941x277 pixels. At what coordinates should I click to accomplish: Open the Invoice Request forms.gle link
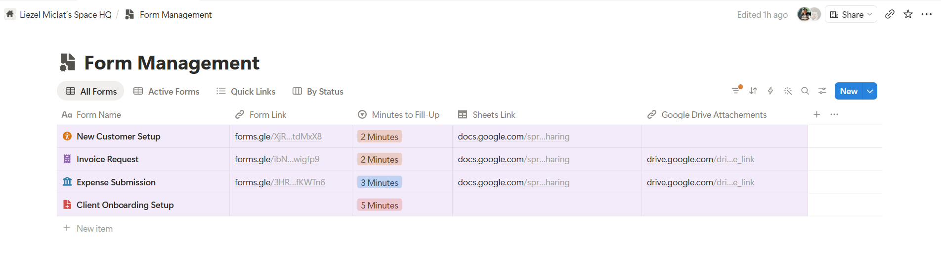click(x=277, y=159)
